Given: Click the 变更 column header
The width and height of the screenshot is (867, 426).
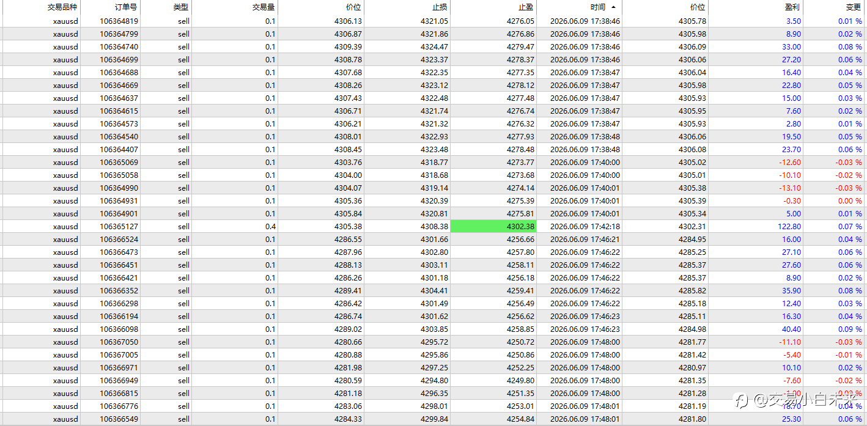Looking at the screenshot, I should [854, 7].
